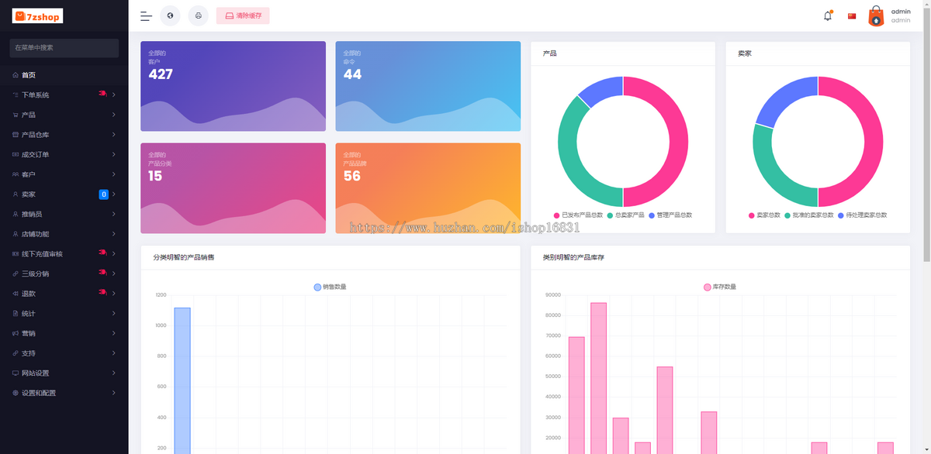Click the cart icon beside 产品
This screenshot has height=454, width=931.
coord(16,115)
